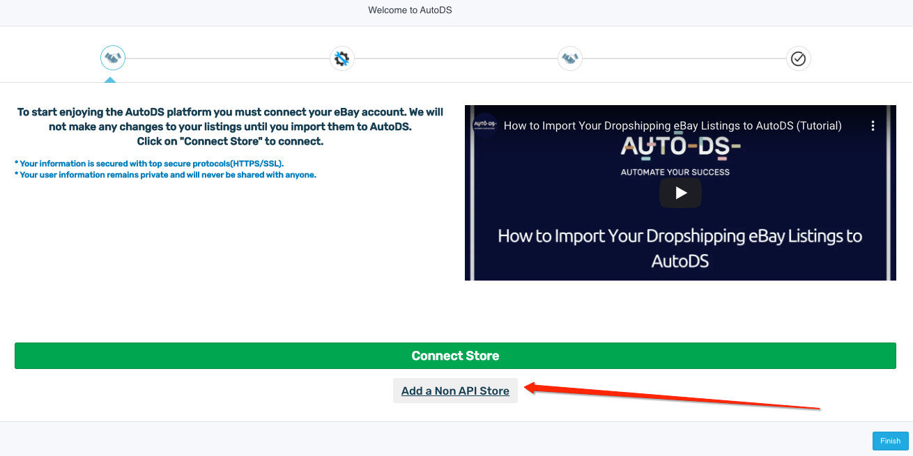Screen dimensions: 913x456
Task: Play the AutoDS tutorial video
Action: coord(680,193)
